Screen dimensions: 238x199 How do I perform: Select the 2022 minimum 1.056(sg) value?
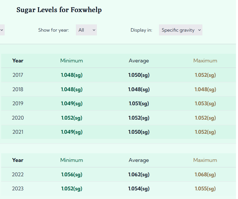[x=72, y=175]
